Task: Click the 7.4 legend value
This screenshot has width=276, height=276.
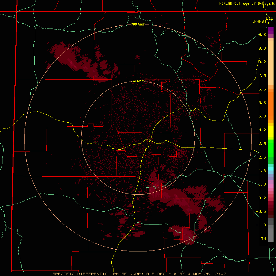Action: coord(262,75)
